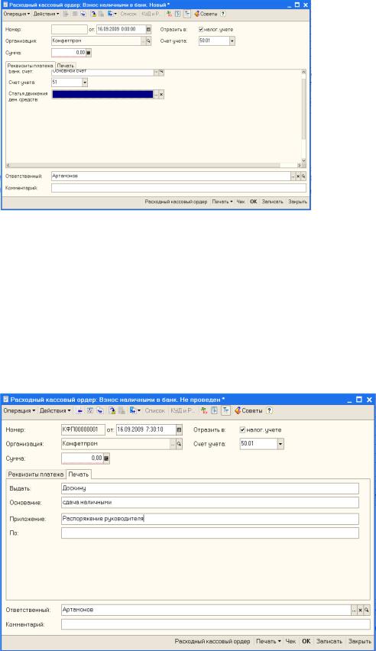This screenshot has height=651, width=376.
Task: Switch to the Реквизиты платежа tab in the bottom window
Action: pos(36,474)
